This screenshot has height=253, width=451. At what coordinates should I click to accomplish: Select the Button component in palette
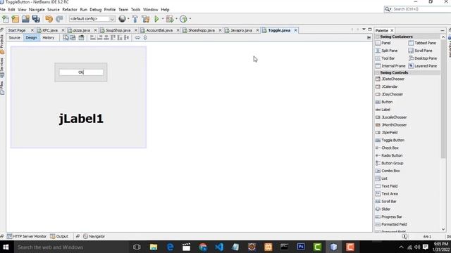click(384, 102)
